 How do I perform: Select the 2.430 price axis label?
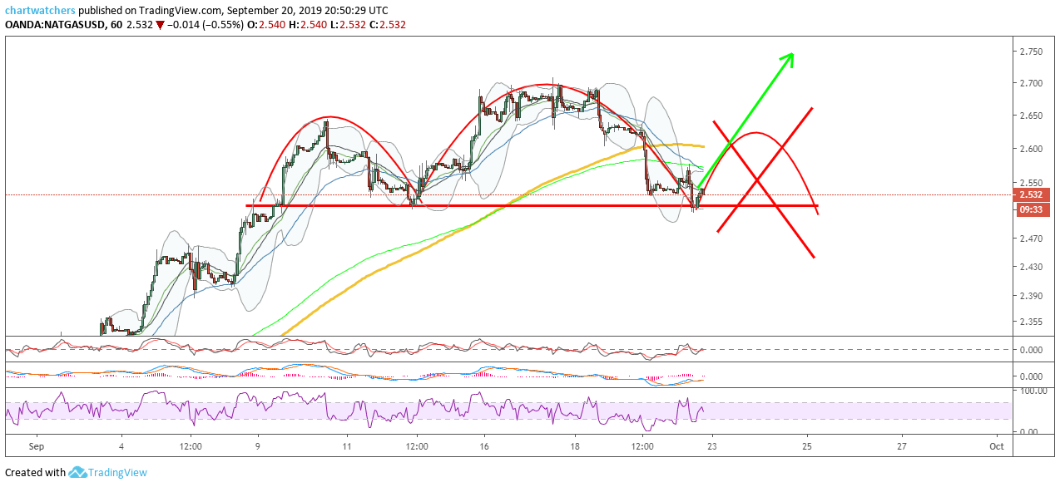pyautogui.click(x=1031, y=267)
